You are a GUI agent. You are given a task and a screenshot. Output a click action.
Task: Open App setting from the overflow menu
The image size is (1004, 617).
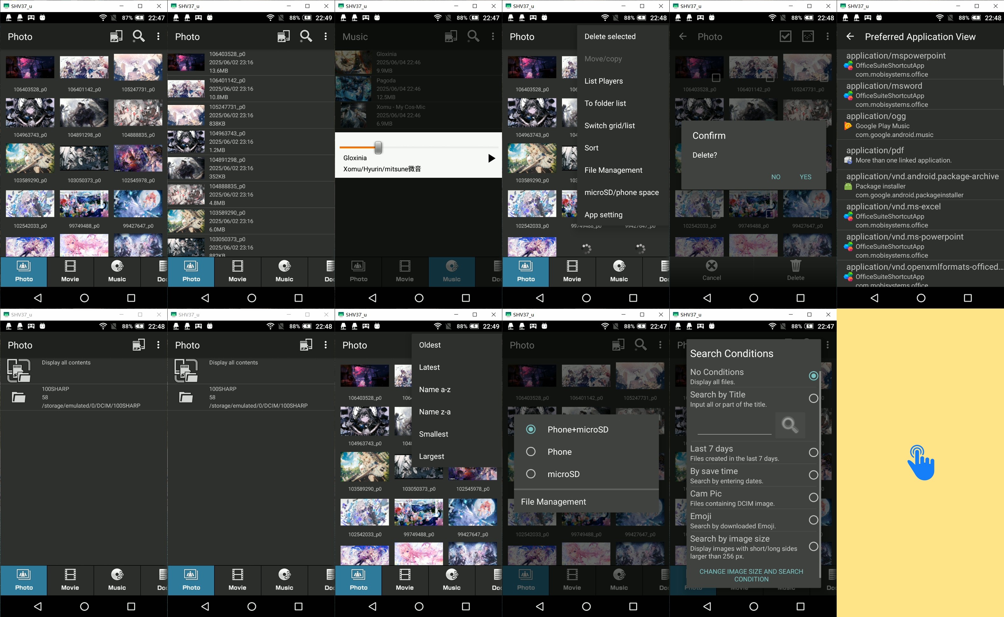623,215
